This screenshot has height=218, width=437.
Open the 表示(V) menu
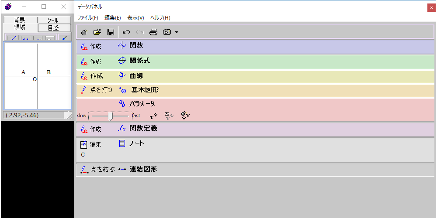[x=135, y=18]
